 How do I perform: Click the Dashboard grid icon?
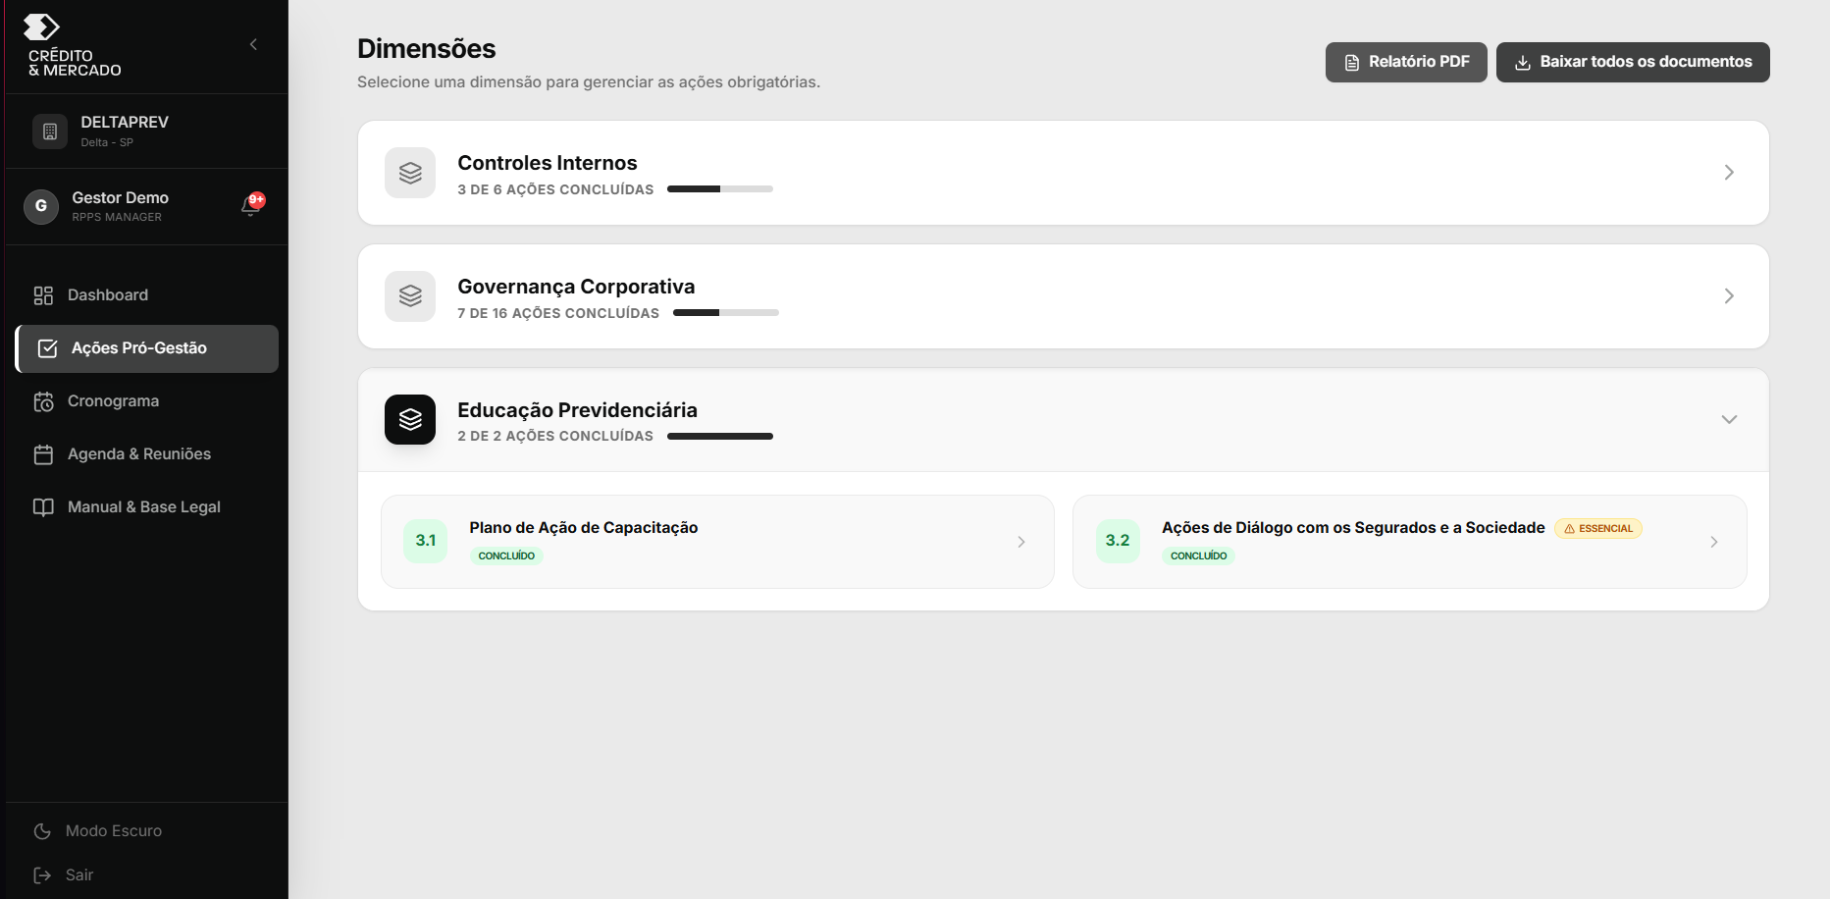[43, 295]
